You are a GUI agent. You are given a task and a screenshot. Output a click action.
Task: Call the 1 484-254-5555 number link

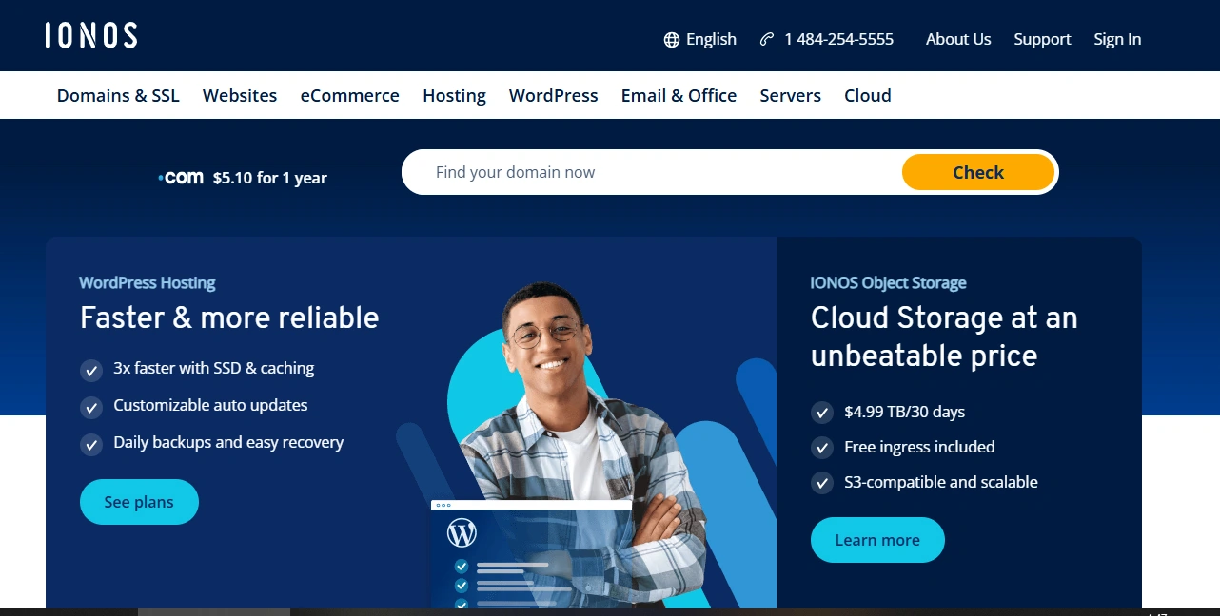click(827, 39)
